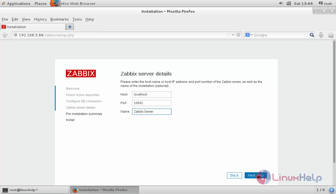The image size is (336, 194).
Task: Open the network connection tray icon
Action: [289, 3]
